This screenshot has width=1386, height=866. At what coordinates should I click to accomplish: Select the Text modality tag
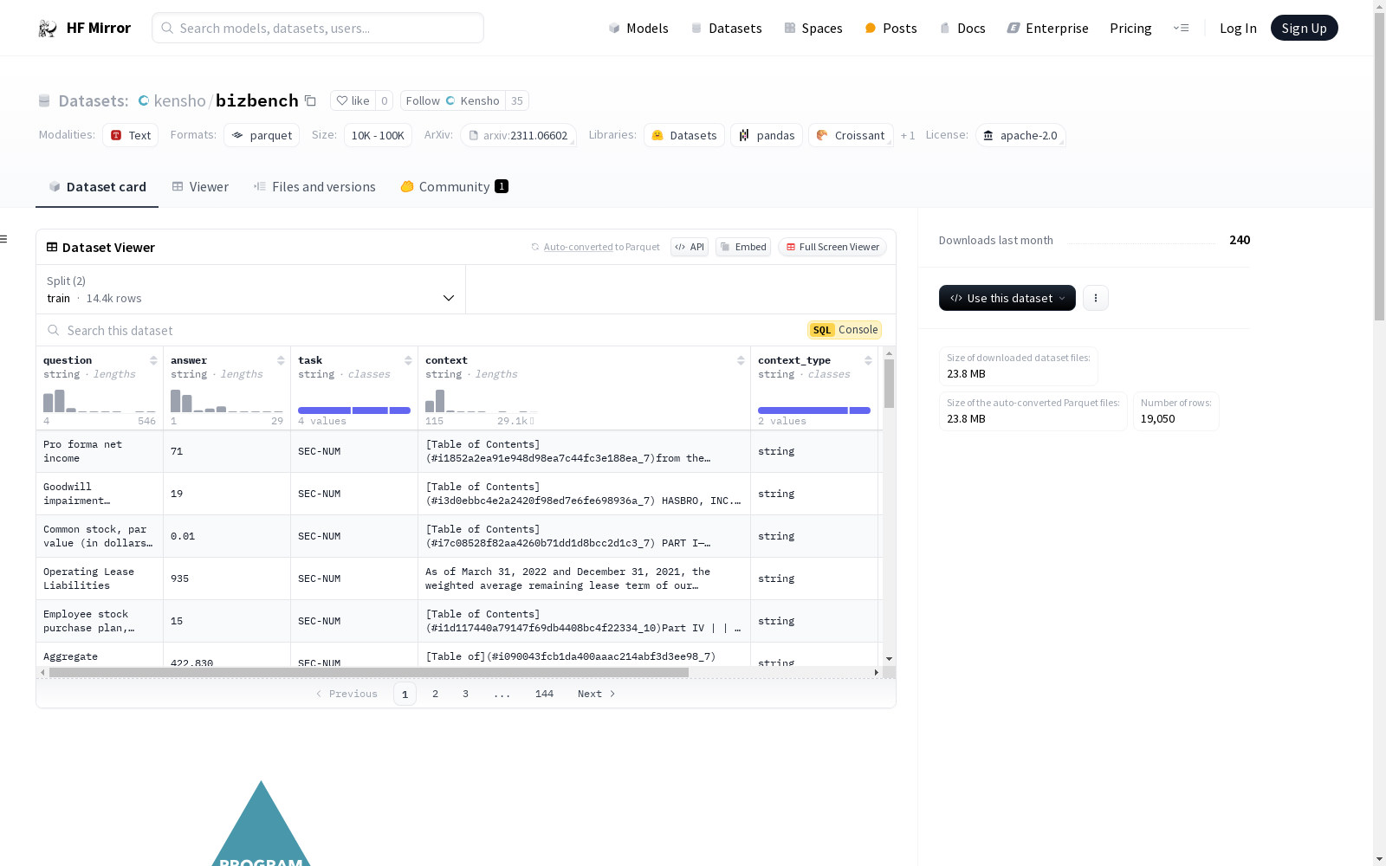point(131,135)
